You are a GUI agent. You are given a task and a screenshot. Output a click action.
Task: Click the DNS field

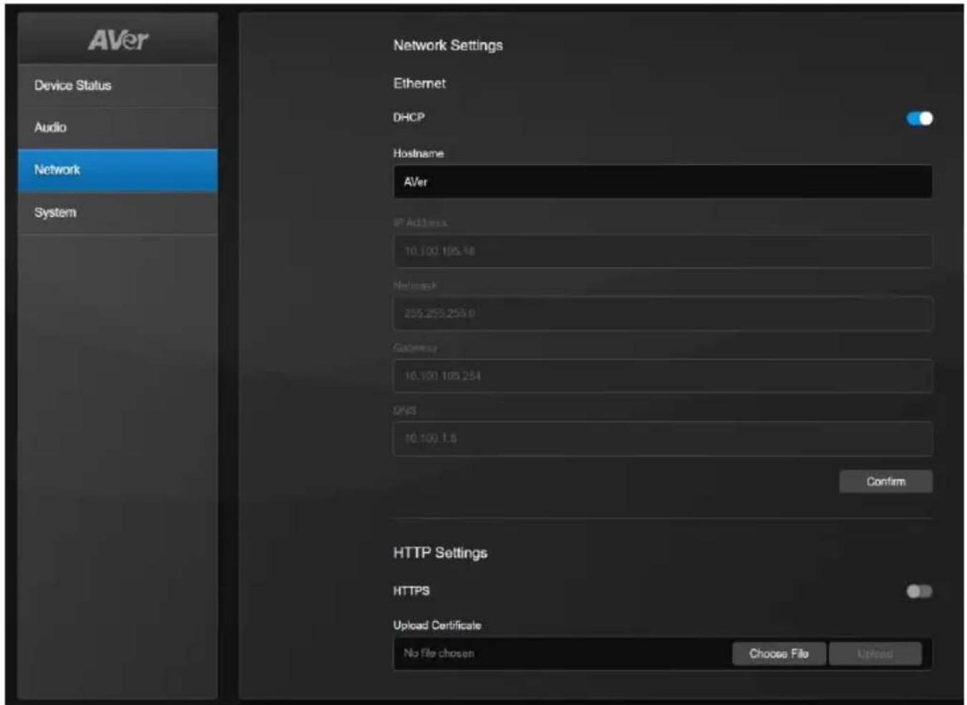point(663,438)
